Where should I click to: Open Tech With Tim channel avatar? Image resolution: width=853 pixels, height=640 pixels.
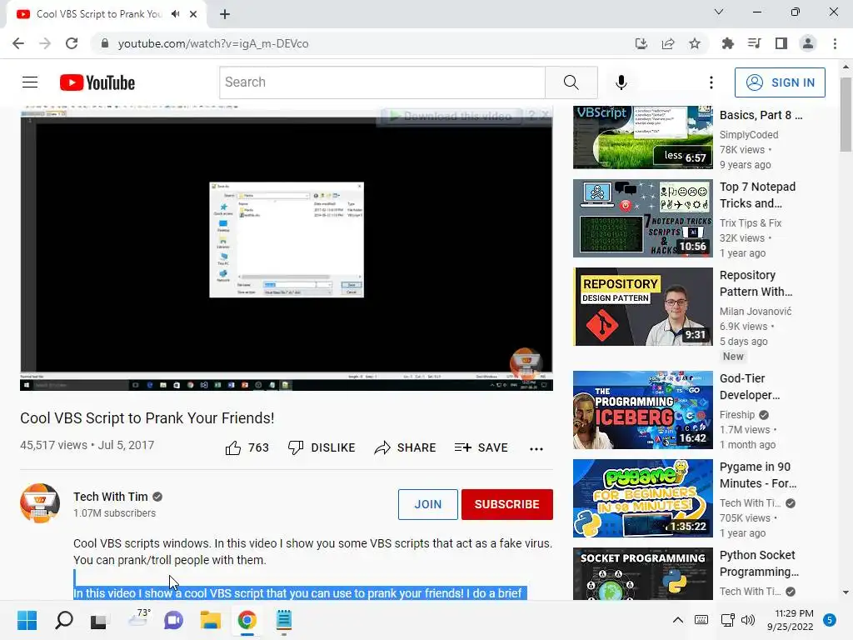click(x=40, y=503)
